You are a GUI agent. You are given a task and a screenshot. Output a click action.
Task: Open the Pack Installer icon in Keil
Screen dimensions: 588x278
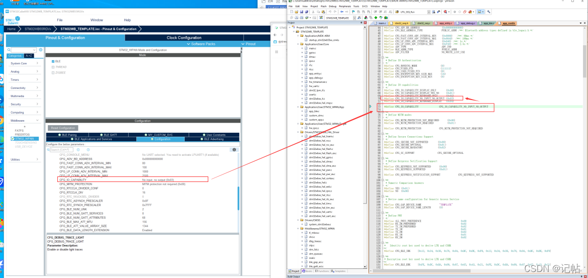point(386,18)
